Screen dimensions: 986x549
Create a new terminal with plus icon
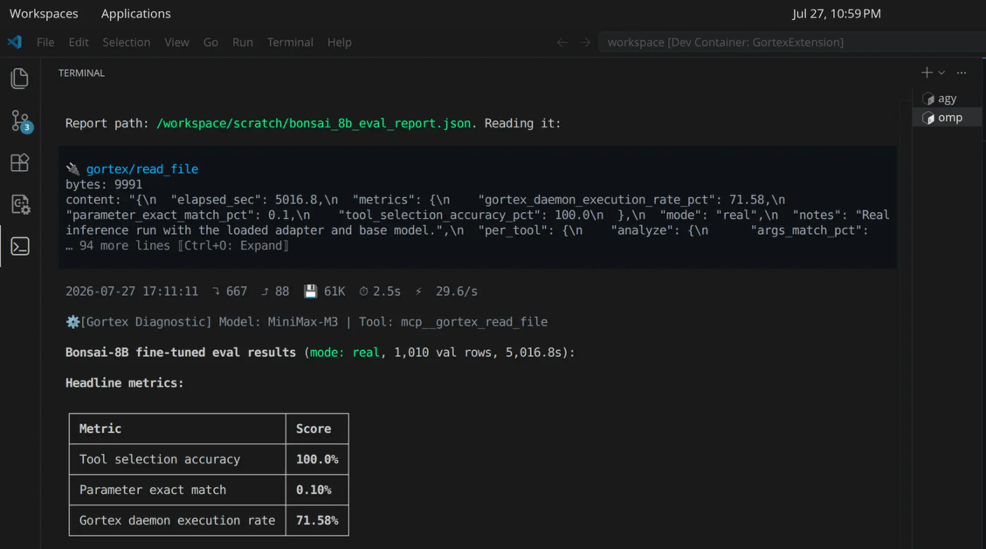coord(927,72)
